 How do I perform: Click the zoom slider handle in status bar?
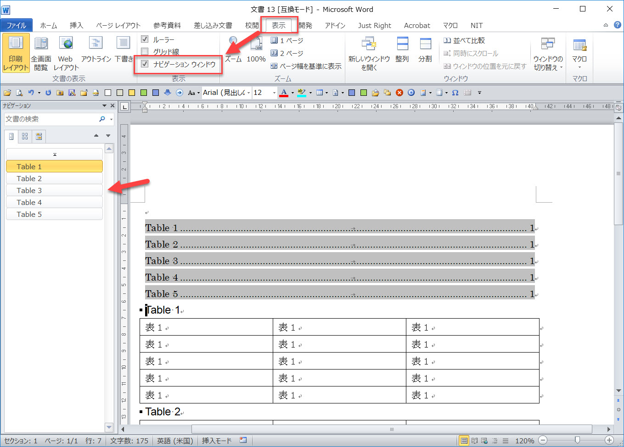pyautogui.click(x=577, y=441)
